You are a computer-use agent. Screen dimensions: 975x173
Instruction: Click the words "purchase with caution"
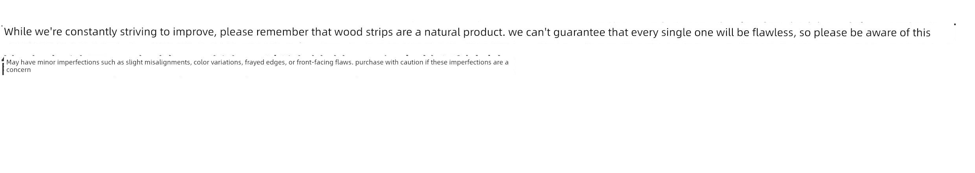[x=389, y=62]
